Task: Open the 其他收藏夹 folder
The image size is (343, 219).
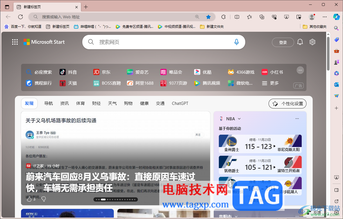Action: point(315,26)
